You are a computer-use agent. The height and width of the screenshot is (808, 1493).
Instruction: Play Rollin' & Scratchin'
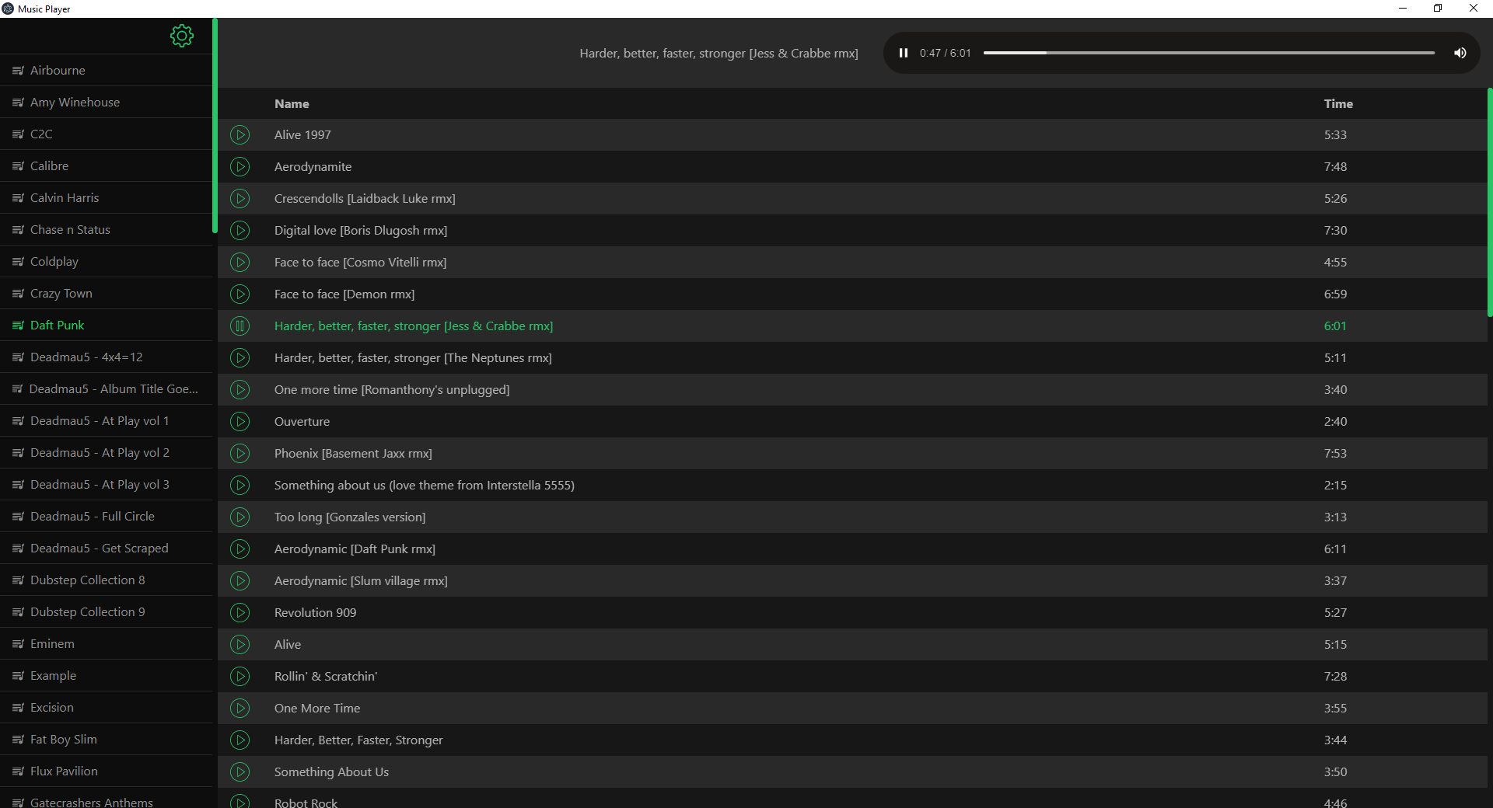(240, 677)
